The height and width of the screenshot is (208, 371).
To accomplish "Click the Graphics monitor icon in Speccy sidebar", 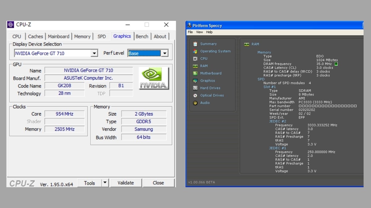I will coord(195,81).
